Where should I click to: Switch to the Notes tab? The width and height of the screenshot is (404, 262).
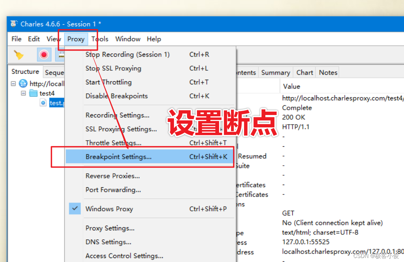click(x=328, y=72)
